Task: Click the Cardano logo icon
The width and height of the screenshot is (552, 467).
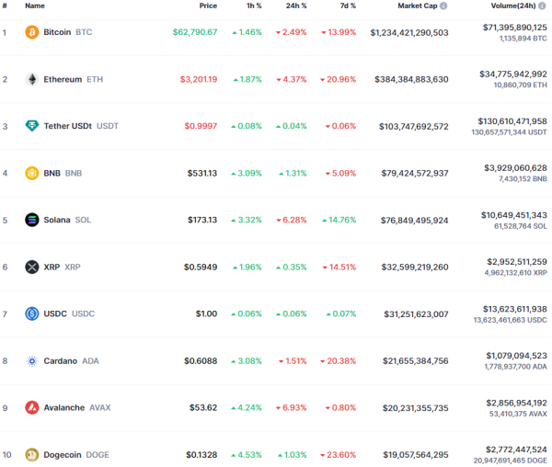Action: pos(31,360)
